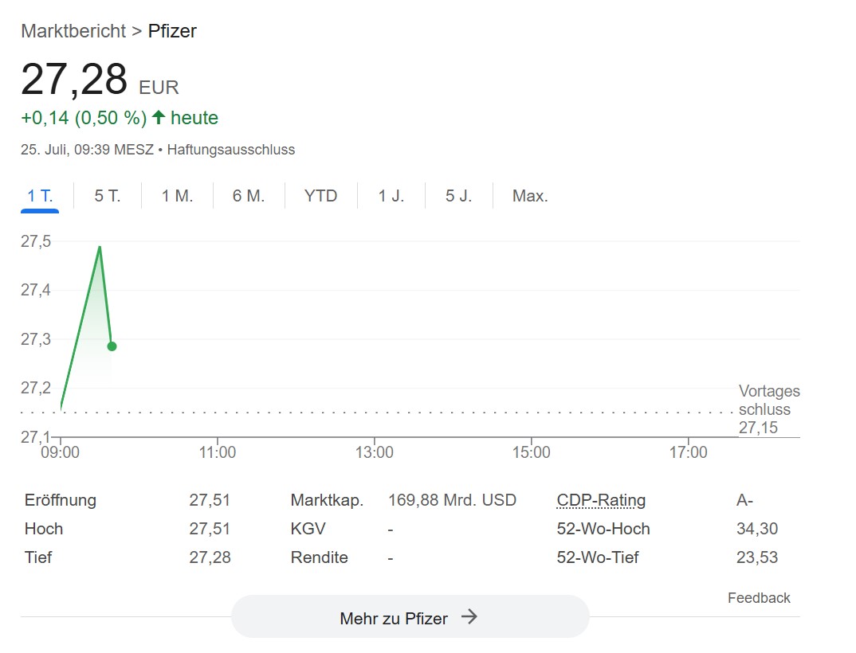Click the CDP-Rating label
The image size is (856, 653).
tap(601, 500)
